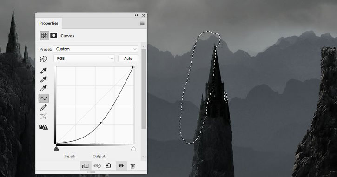This screenshot has width=337, height=177.
Task: Collapse the Properties panel to icons
Action: [136, 15]
